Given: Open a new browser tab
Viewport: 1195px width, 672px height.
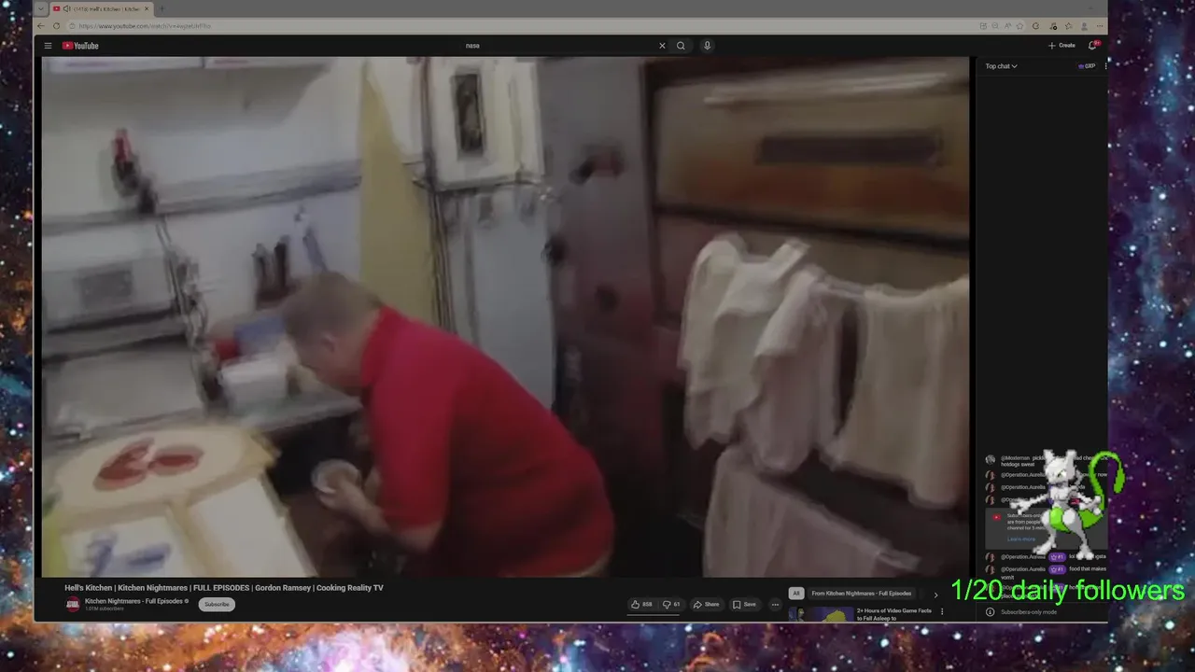Looking at the screenshot, I should tap(162, 8).
